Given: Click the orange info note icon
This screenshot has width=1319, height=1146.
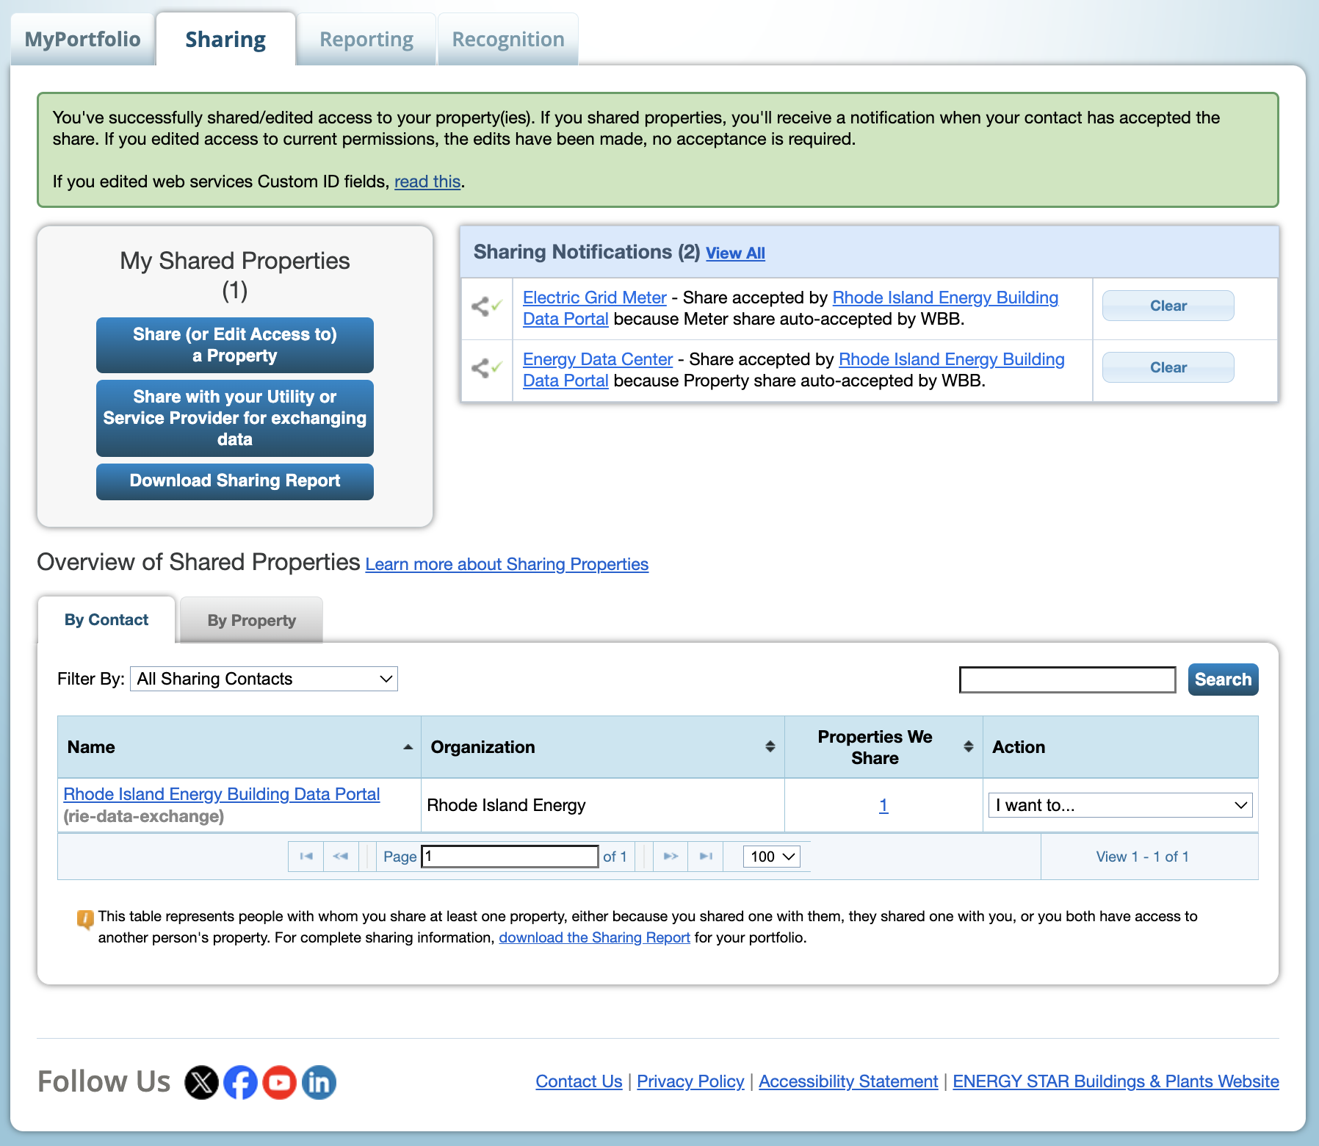Looking at the screenshot, I should (85, 919).
